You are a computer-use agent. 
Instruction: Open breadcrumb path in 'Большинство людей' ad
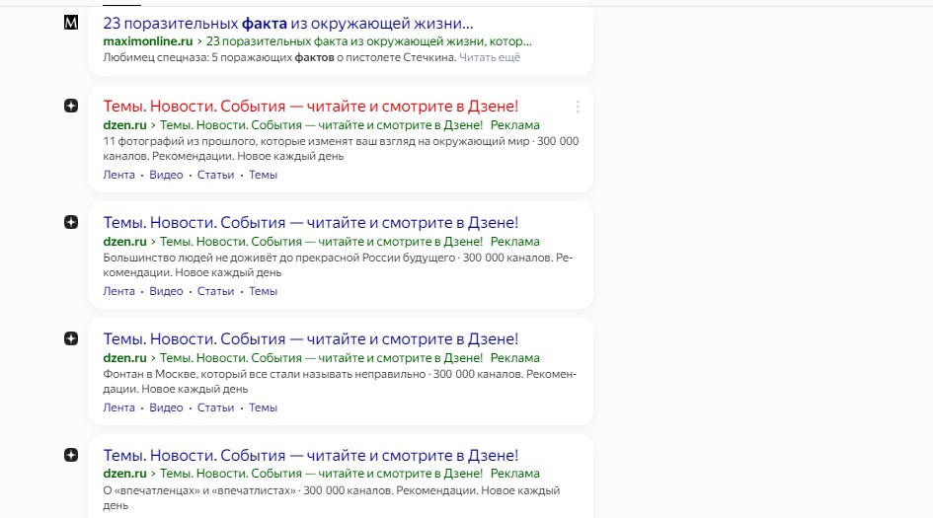(x=321, y=242)
